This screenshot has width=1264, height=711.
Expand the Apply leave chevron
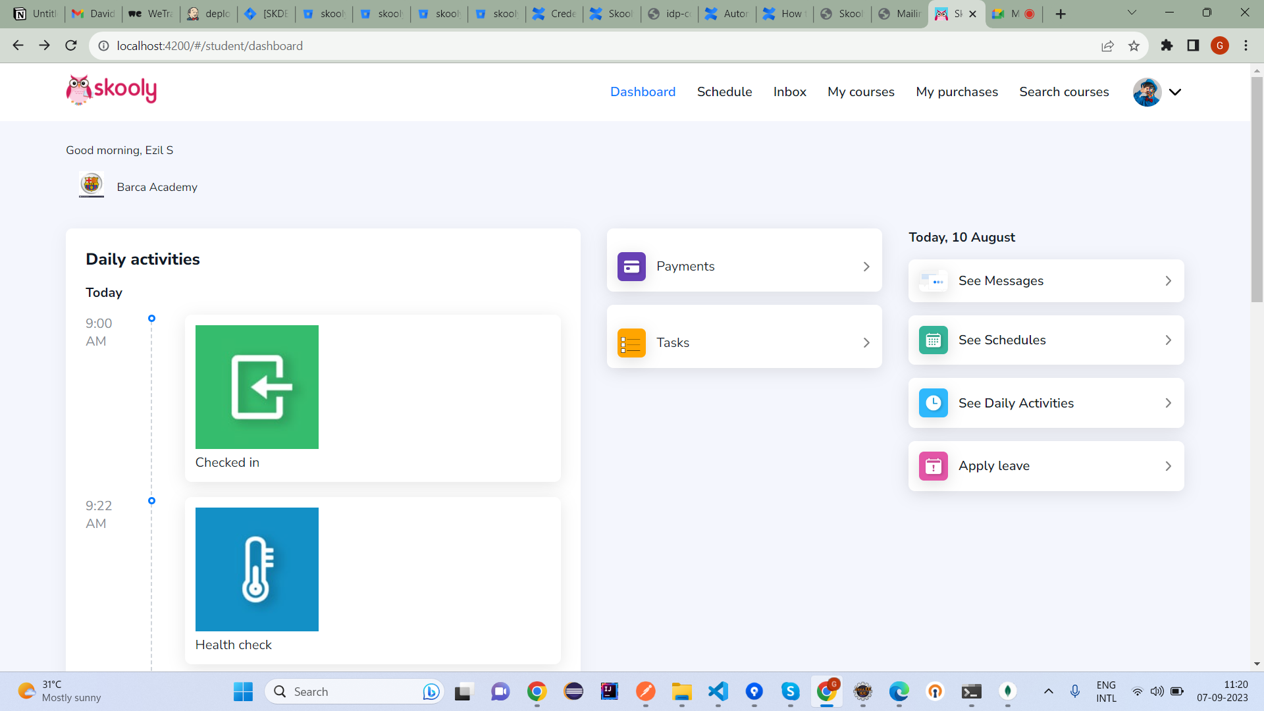tap(1169, 466)
